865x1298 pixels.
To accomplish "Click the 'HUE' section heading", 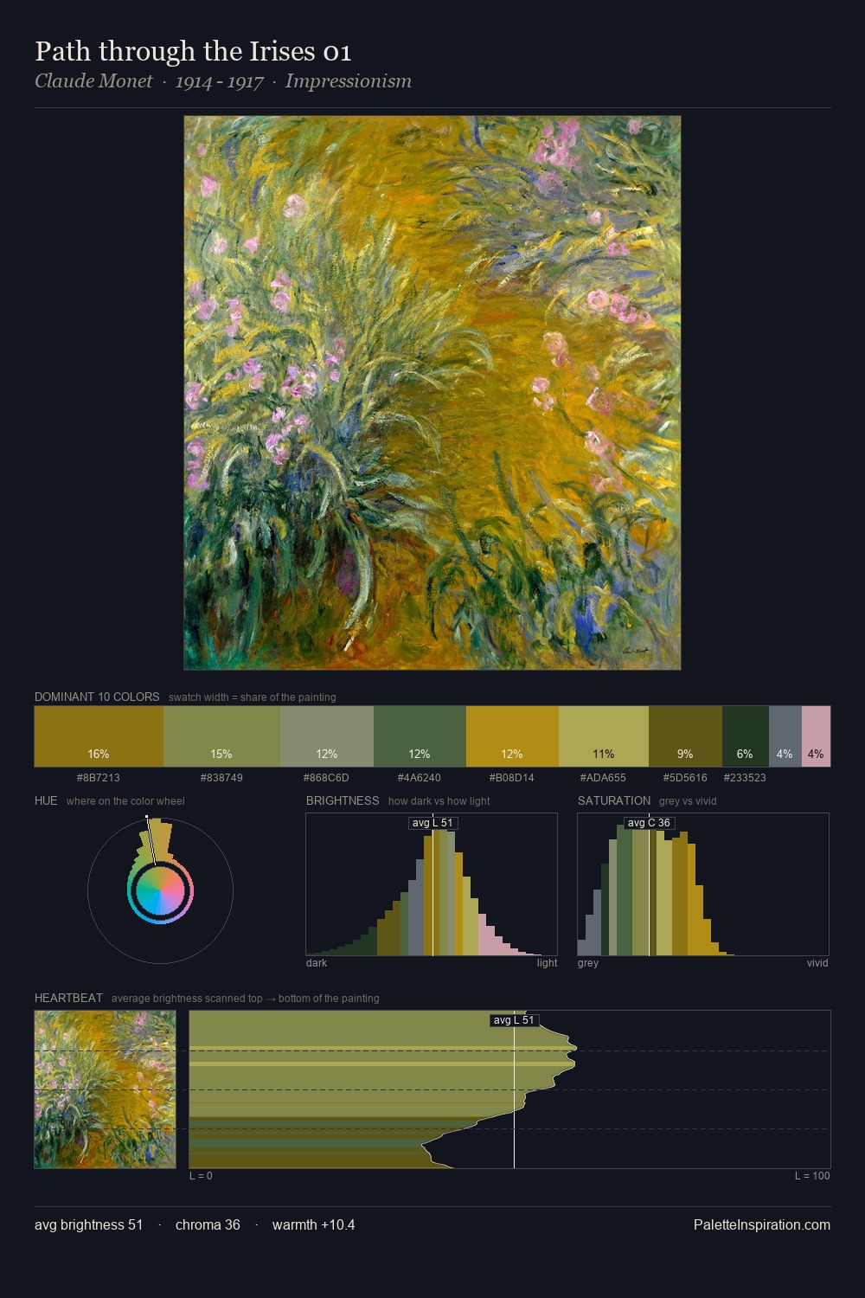I will coord(46,800).
